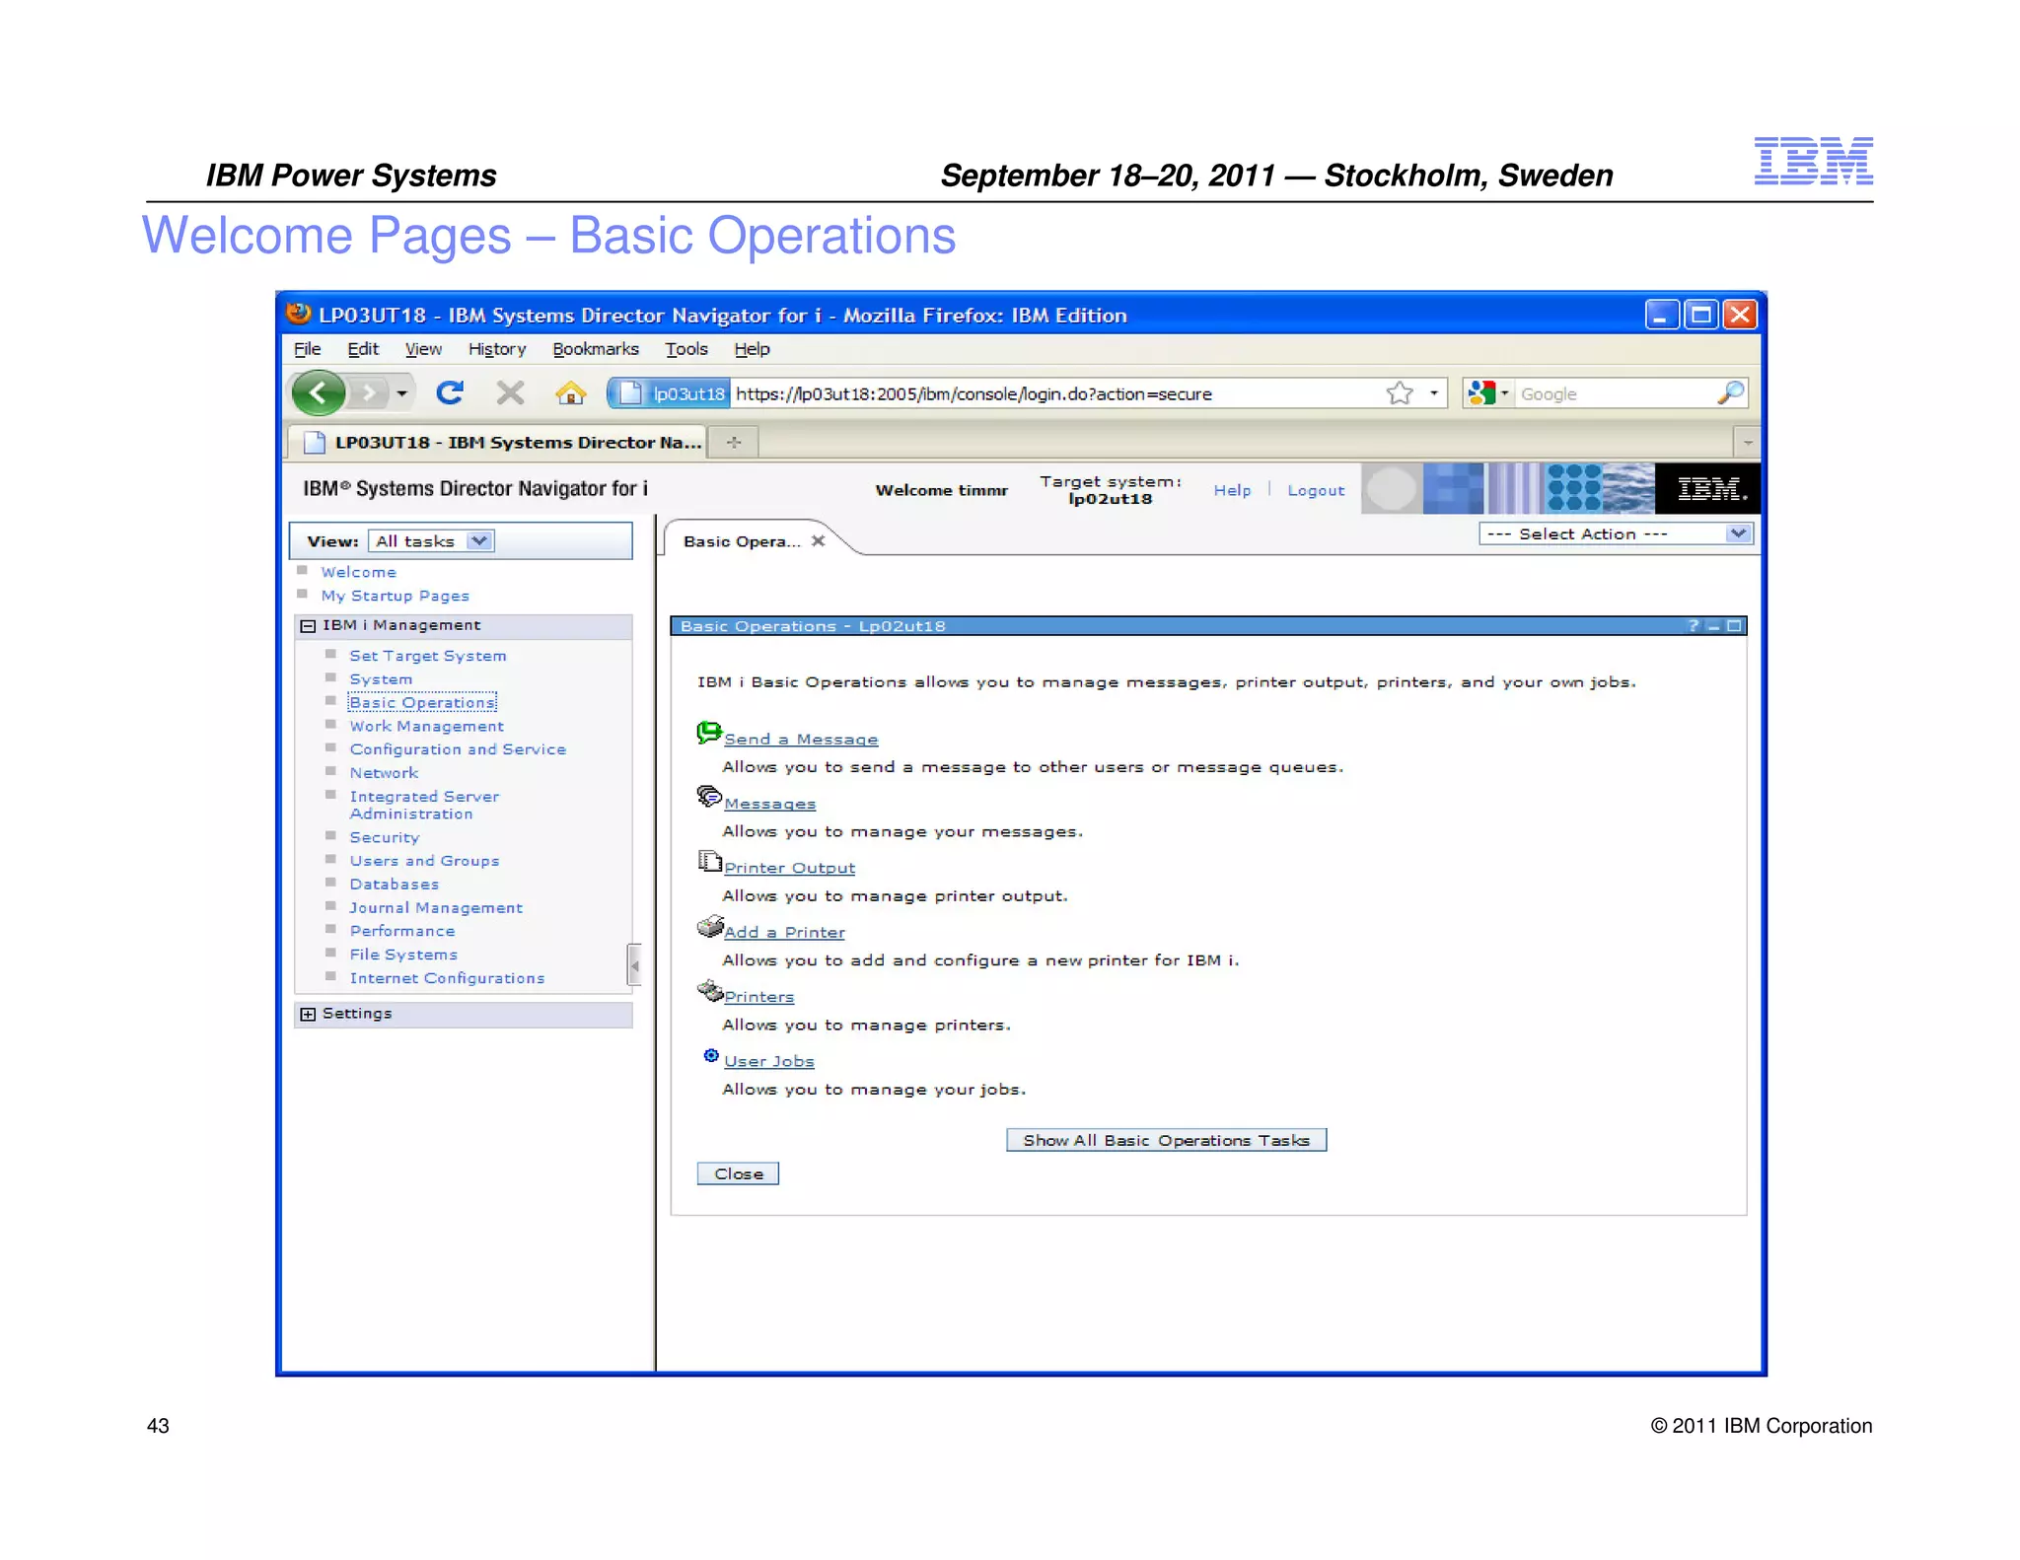Open the View menu
This screenshot has height=1560, width=2020.
(x=422, y=349)
